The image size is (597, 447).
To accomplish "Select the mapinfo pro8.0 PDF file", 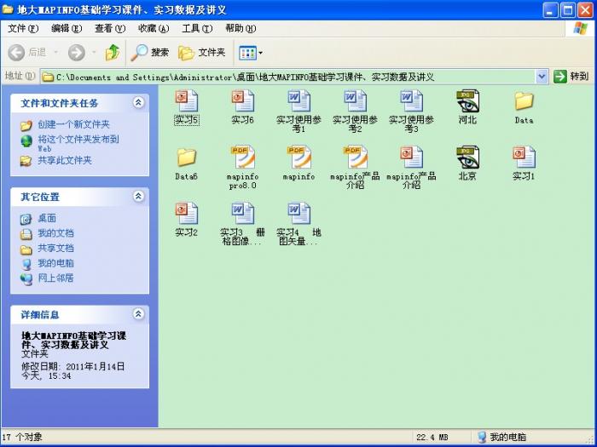I will point(242,158).
